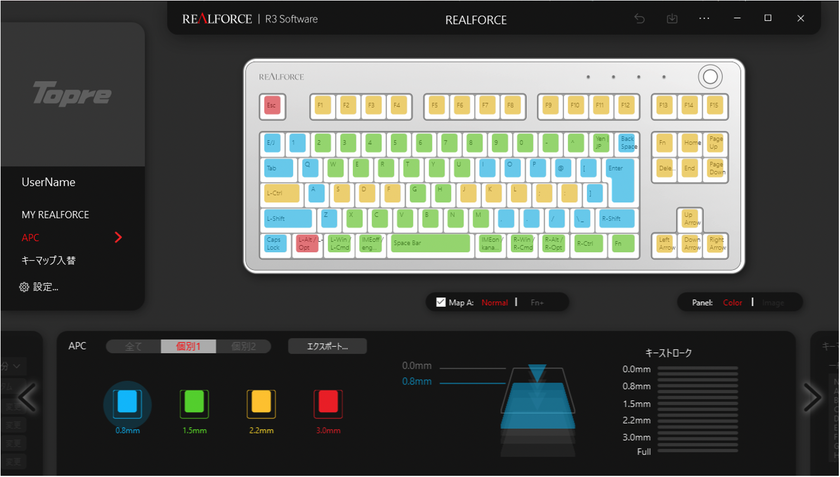The height and width of the screenshot is (477, 840).
Task: Select the R-Ctrl key on the keyboard
Action: [x=588, y=244]
